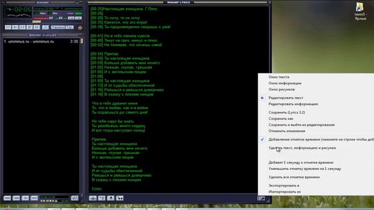Open the playlist ADD menu button
374x210 pixels.
(x=7, y=198)
